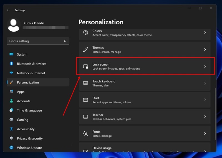Click the Taskbar title text

98,115
